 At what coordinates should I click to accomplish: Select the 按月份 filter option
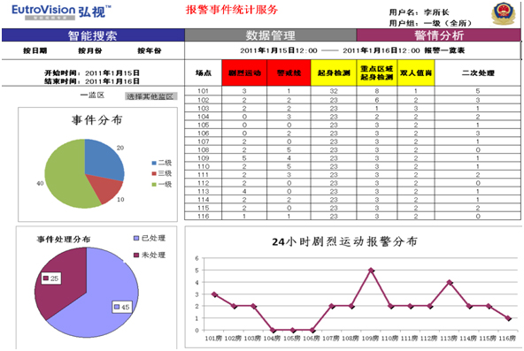[x=90, y=50]
